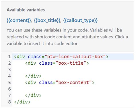Click the final closing div on line 8
Image resolution: width=136 pixels, height=109 pixels.
coord(22,102)
